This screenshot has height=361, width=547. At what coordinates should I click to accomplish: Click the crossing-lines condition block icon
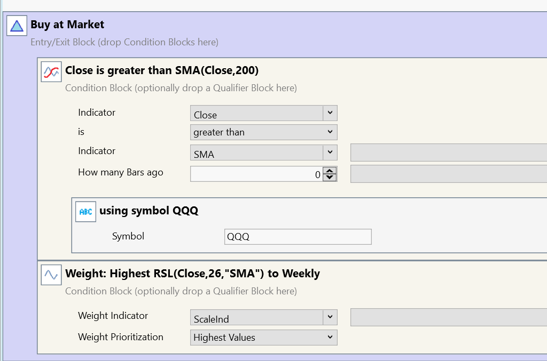coord(51,71)
